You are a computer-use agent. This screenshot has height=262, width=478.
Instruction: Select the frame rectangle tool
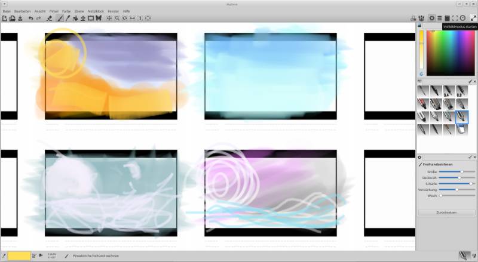(91, 19)
